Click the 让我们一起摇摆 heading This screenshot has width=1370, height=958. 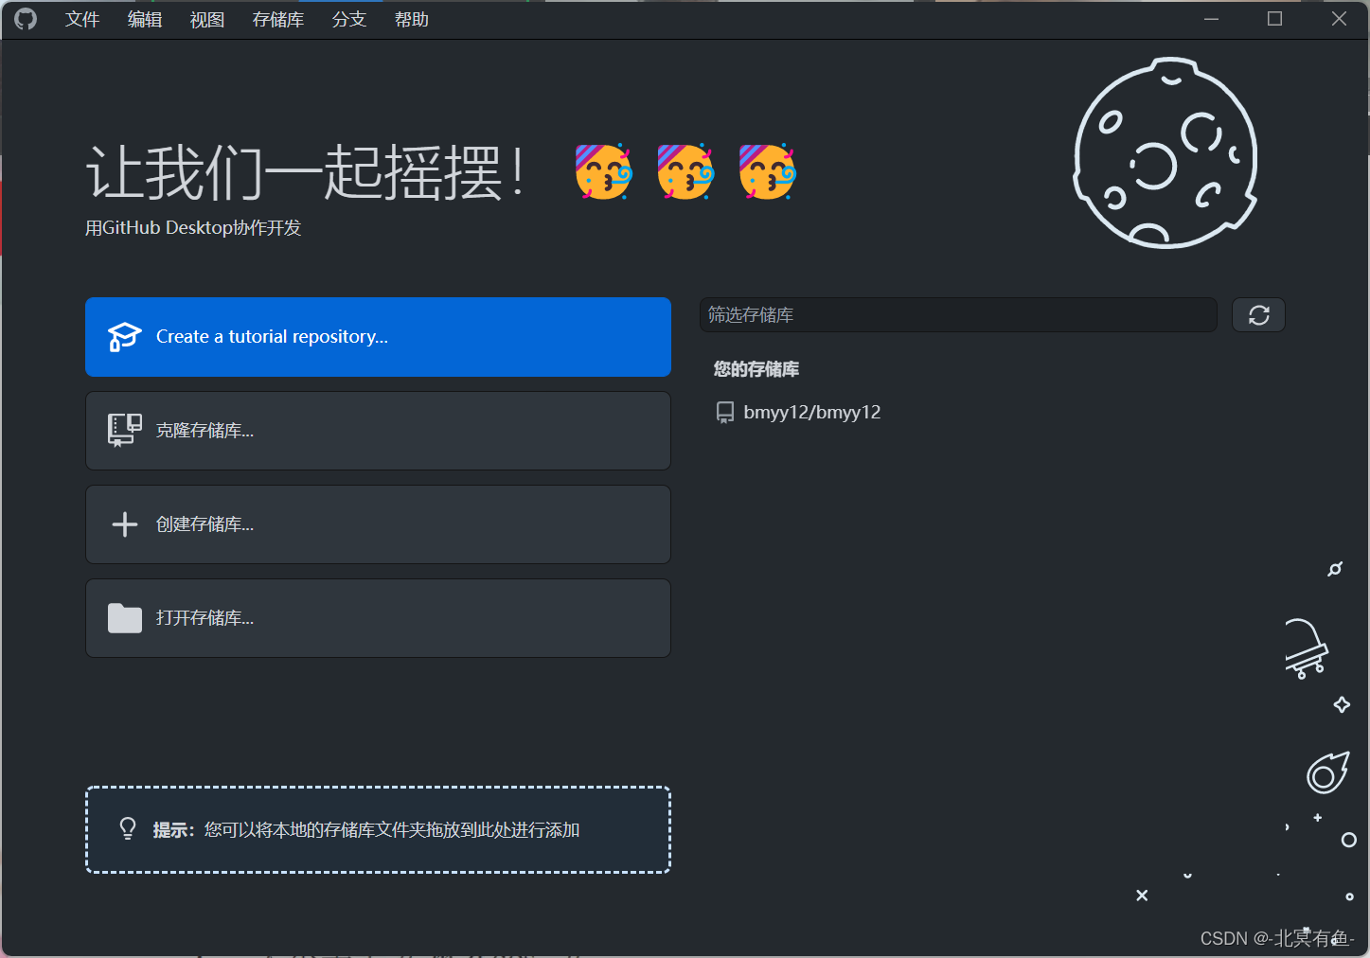[305, 173]
